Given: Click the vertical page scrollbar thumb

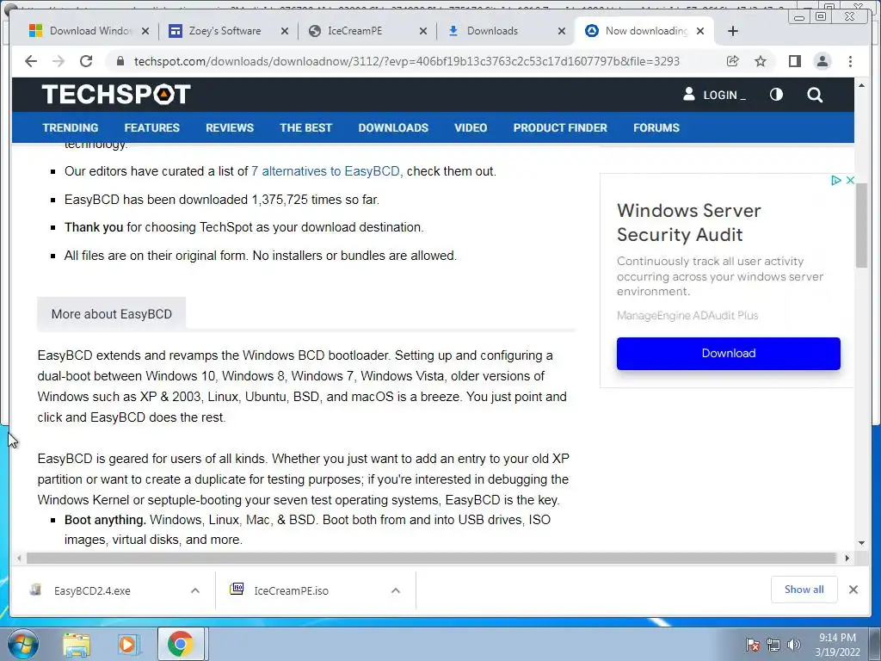Looking at the screenshot, I should pyautogui.click(x=861, y=225).
